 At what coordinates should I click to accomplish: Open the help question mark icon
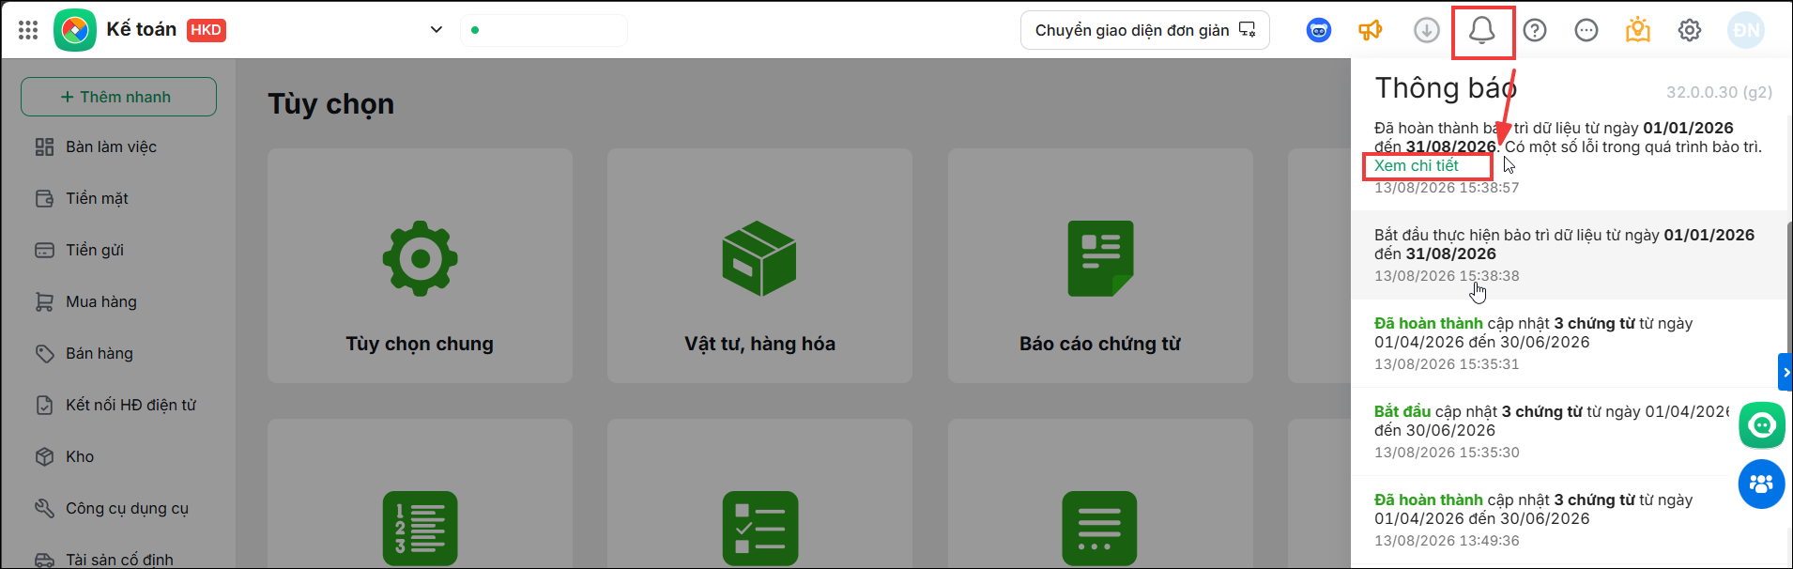pyautogui.click(x=1535, y=30)
